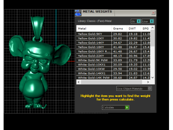Click the horizontal scroll-right arrow
This screenshot has width=173, height=130.
click(x=148, y=82)
